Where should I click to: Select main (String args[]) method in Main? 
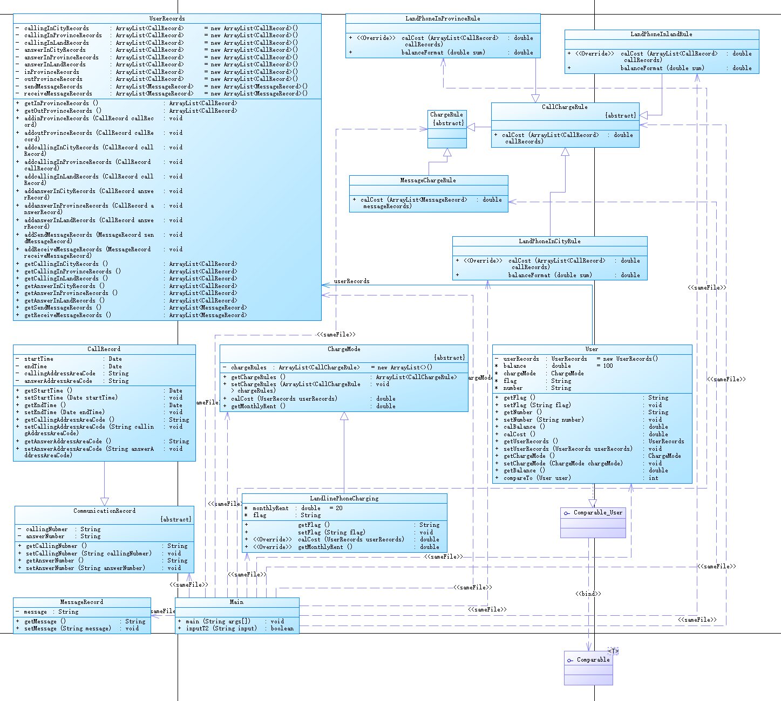[231, 622]
